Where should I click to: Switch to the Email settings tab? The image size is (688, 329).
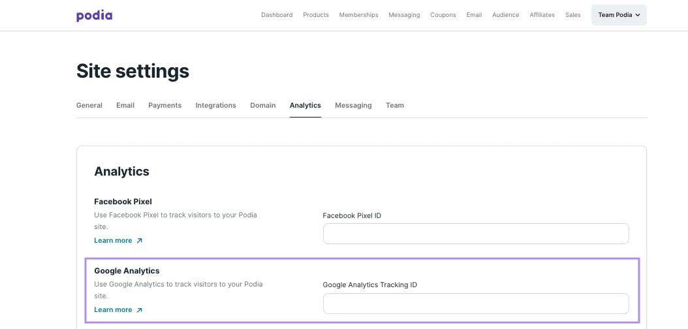click(125, 105)
